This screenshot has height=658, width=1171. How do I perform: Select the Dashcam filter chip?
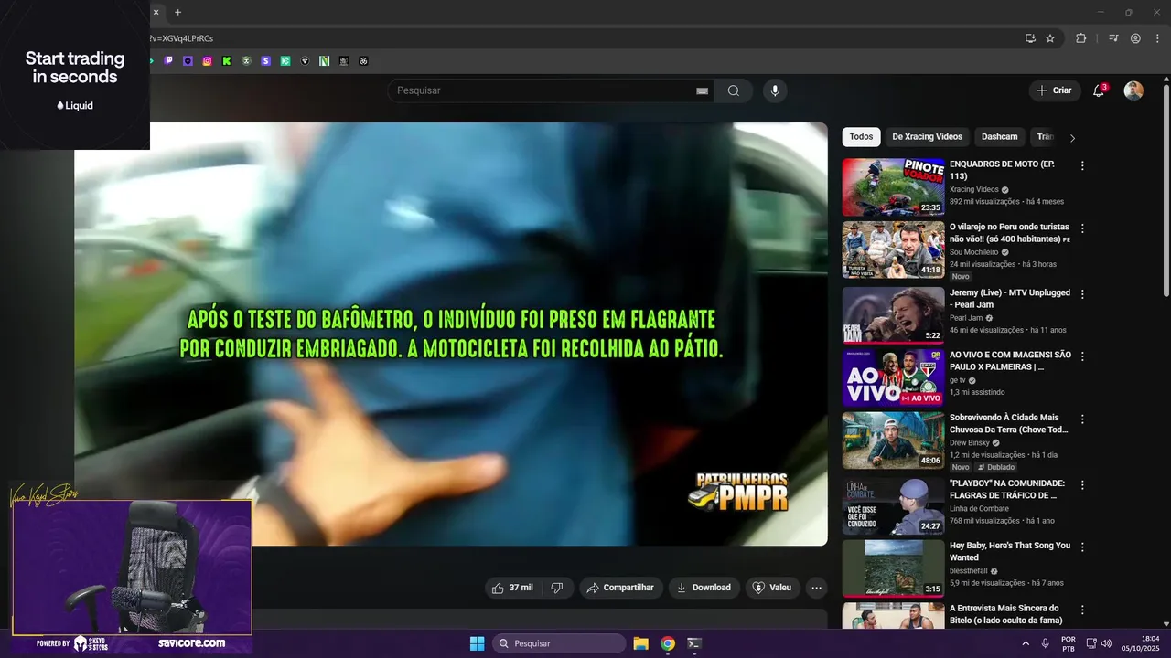pos(999,137)
